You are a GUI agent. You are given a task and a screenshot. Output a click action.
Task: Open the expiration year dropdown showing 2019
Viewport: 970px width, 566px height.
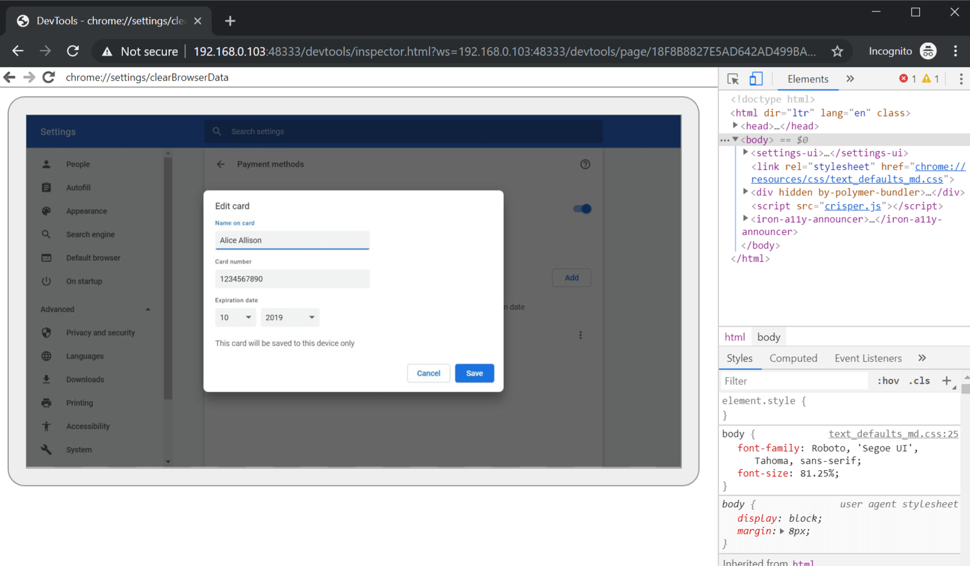[x=290, y=318]
